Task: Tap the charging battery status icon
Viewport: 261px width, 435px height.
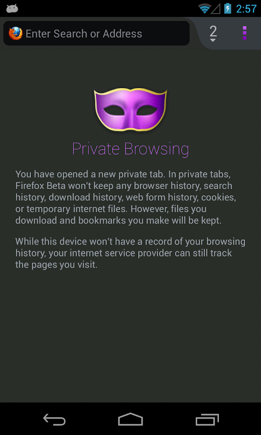Action: 228,8
